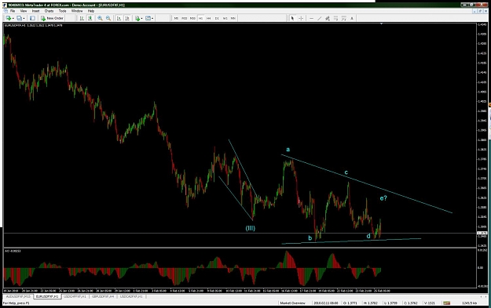Click the connection status bars icon
Viewport: 491px width, 308px height.
(x=446, y=303)
